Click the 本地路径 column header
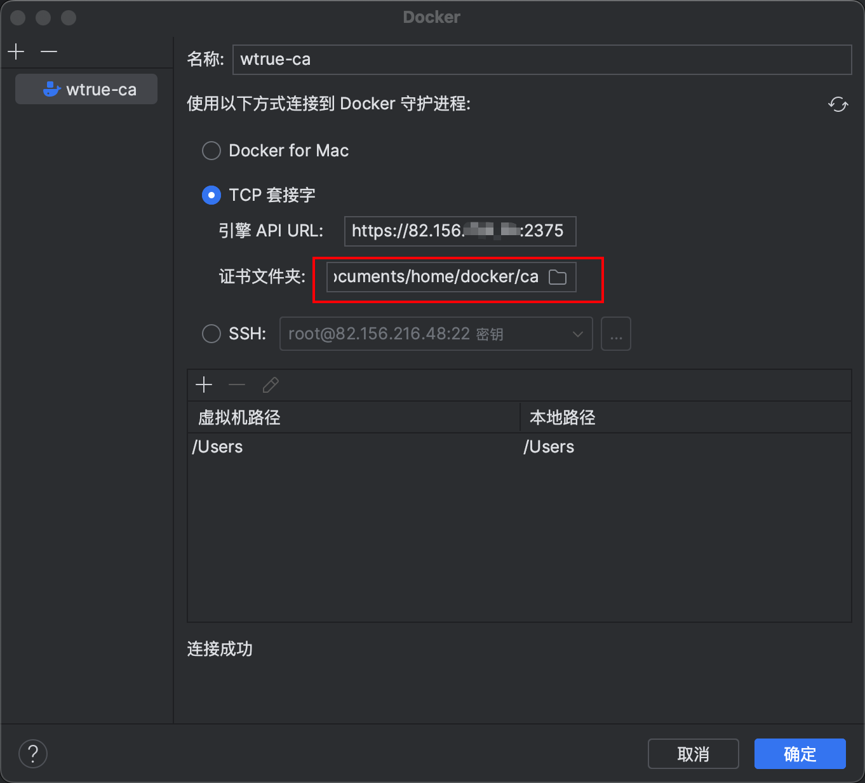Screen dimensions: 865x783 (686, 418)
